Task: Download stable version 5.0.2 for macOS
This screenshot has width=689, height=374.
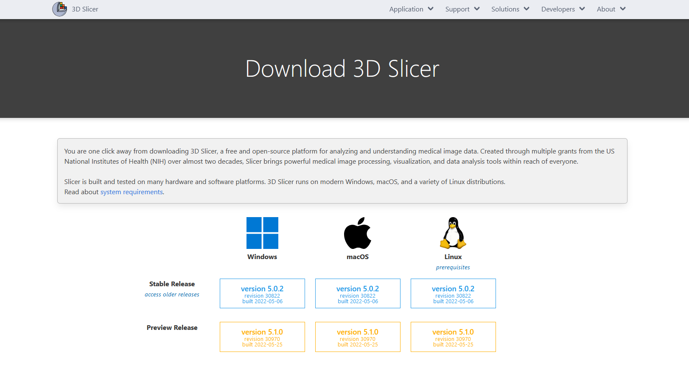Action: [x=358, y=293]
